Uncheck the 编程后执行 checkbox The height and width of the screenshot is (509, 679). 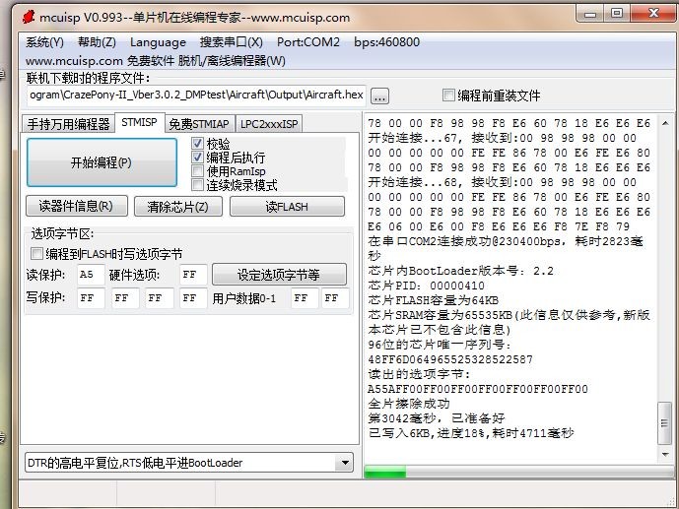(197, 157)
